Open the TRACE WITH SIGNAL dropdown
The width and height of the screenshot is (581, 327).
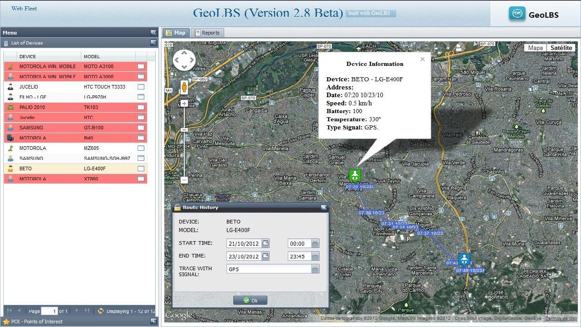(x=315, y=268)
